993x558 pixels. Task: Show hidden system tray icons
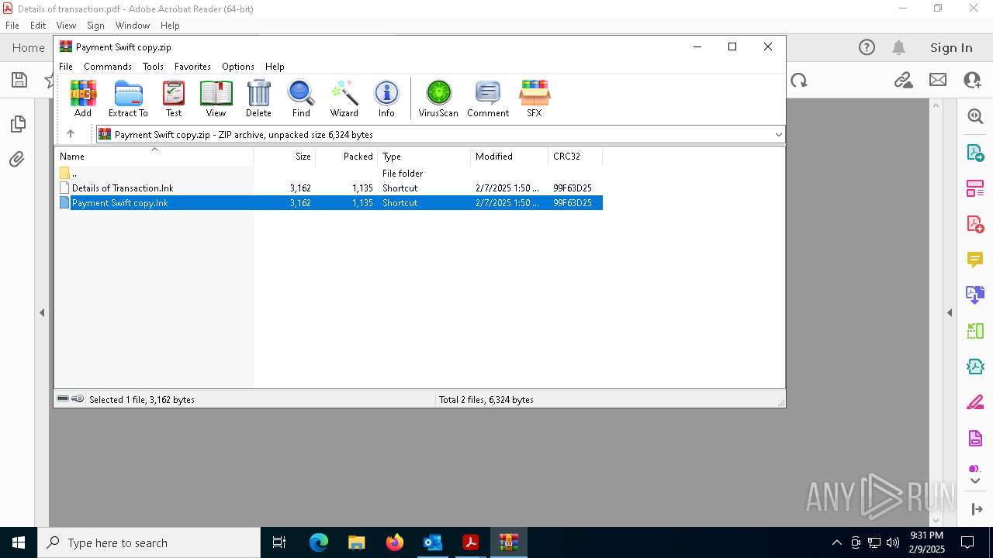click(x=836, y=542)
